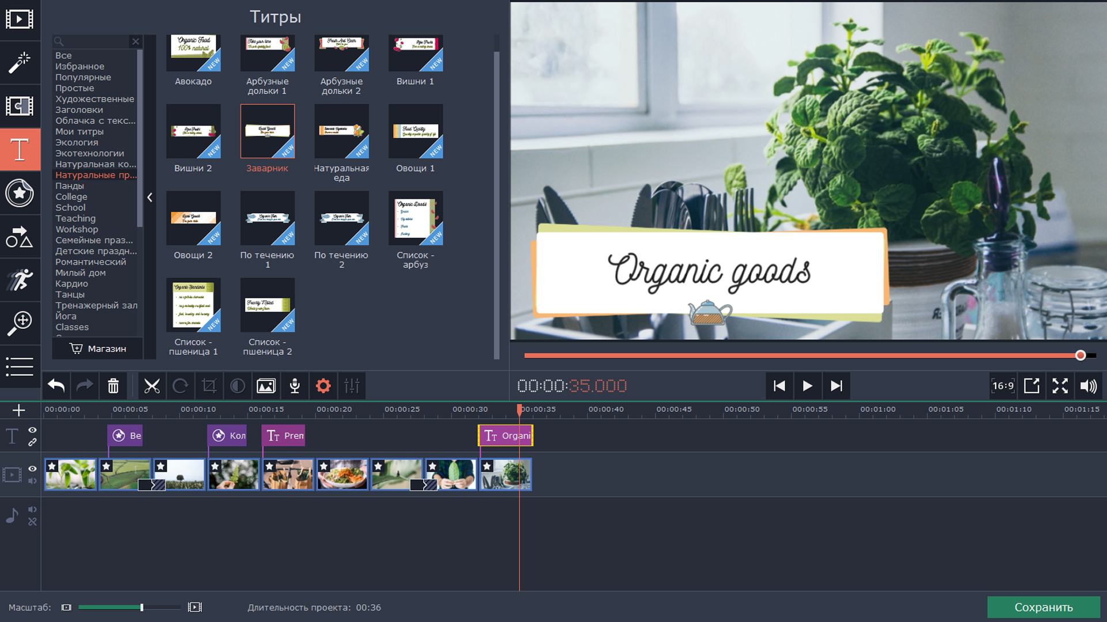1107x622 pixels.
Task: Click plus to add track
Action: coord(18,410)
